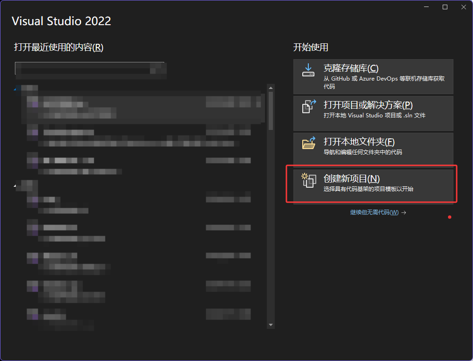Open 克隆存储库(C) option

[x=373, y=76]
